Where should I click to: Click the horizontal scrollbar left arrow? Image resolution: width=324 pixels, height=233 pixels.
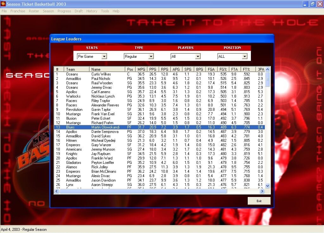[56, 191]
